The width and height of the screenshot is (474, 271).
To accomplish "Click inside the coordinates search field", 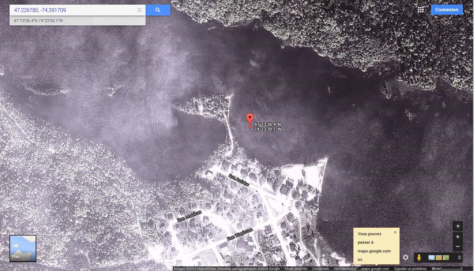I will (x=74, y=10).
